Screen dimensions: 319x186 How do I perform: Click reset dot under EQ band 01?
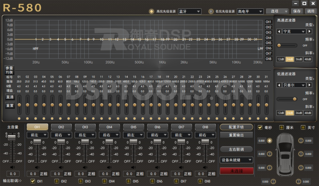click(x=19, y=119)
